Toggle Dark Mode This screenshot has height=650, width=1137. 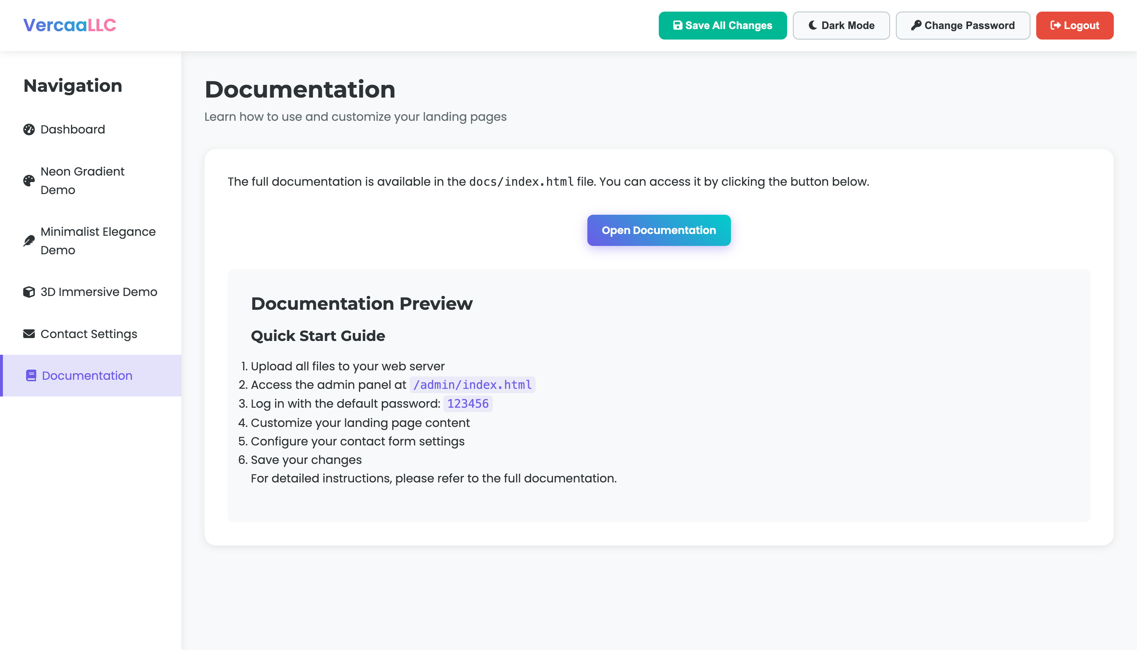[841, 25]
